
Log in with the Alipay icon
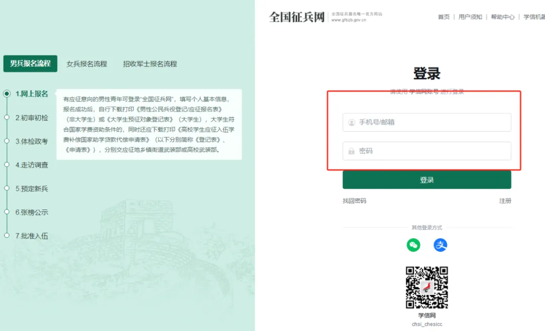pos(441,245)
